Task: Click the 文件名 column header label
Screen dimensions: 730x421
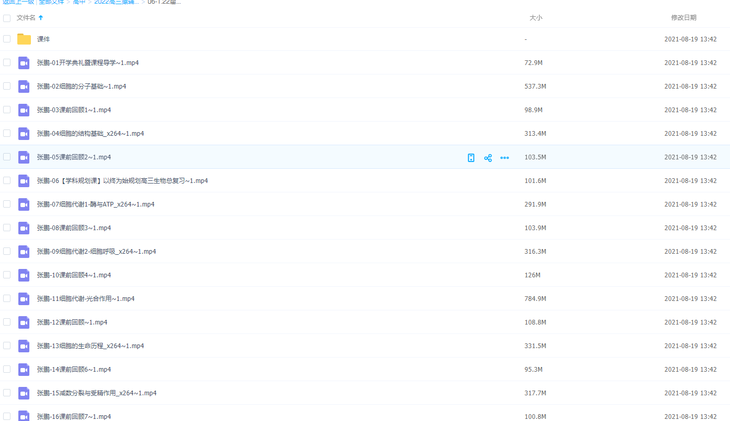Action: (26, 18)
